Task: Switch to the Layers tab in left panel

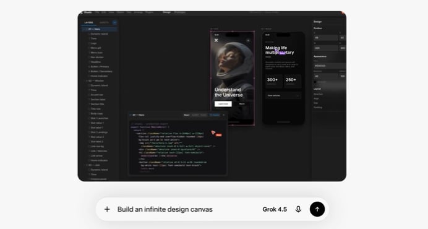Action: pyautogui.click(x=88, y=23)
